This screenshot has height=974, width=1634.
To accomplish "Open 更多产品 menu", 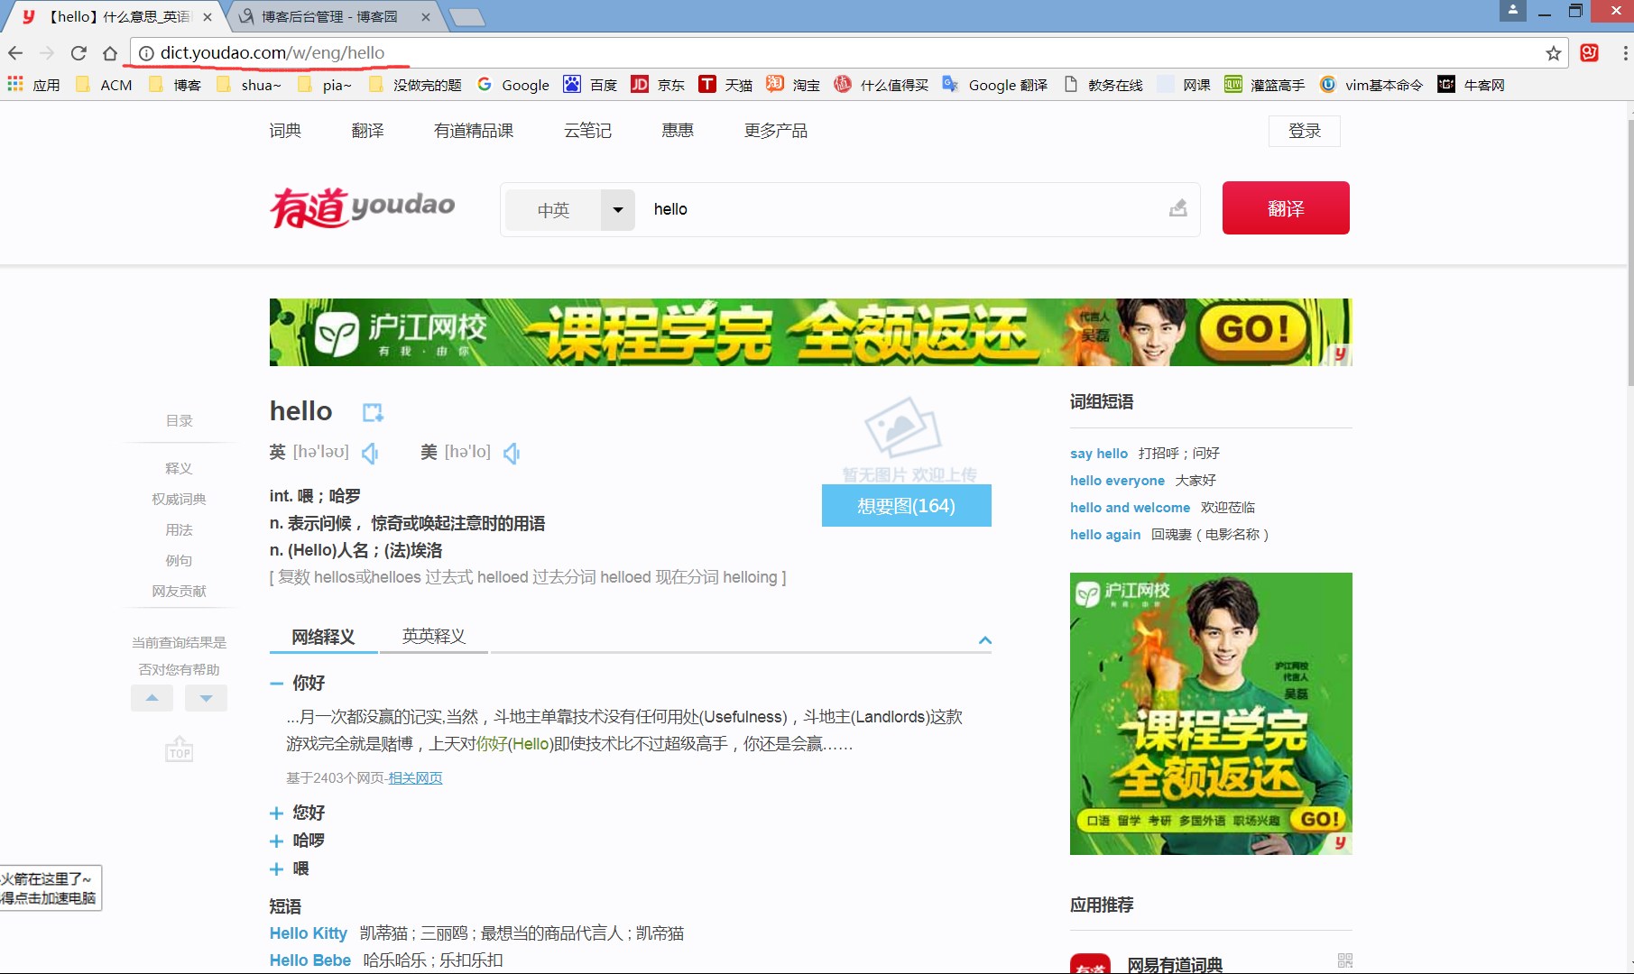I will pos(776,131).
